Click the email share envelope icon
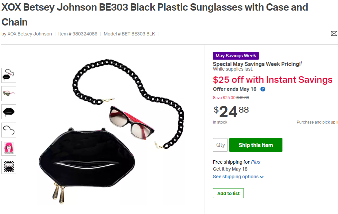338x214 pixels. (x=334, y=33)
